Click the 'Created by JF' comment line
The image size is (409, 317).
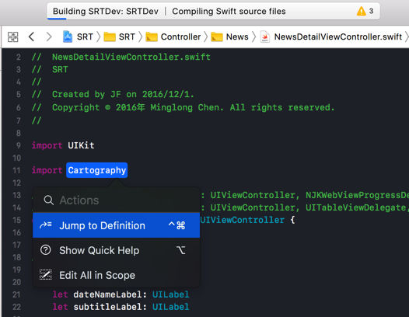113,94
